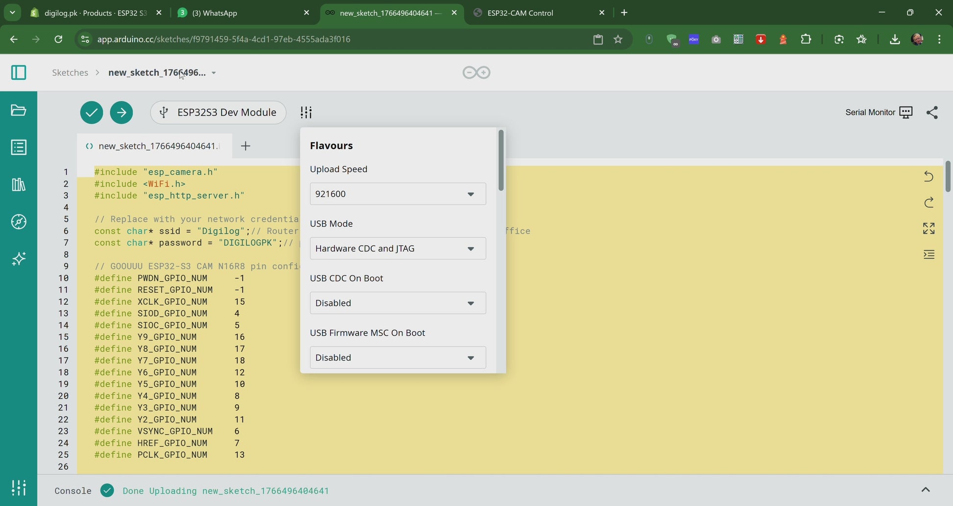This screenshot has width=953, height=506.
Task: Toggle editor fullscreen mode icon
Action: (929, 228)
